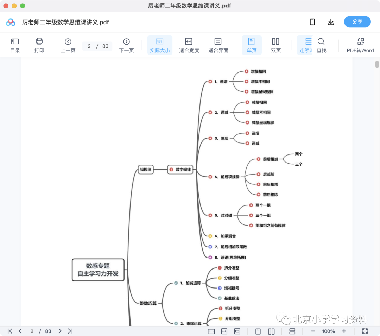Viewport: 380px width, 336px height.
Task: Switch to 双页 double page mode
Action: point(275,45)
